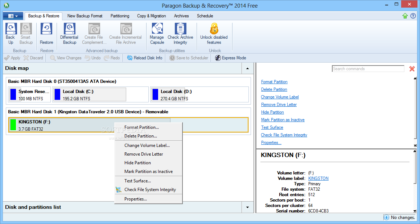
Task: Open the help question mark icon
Action: 413,16
